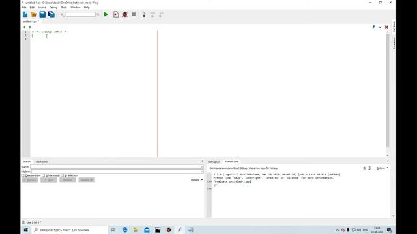Image resolution: width=417 pixels, height=234 pixels.
Task: Open File Explorer from taskbar
Action: [x=136, y=230]
